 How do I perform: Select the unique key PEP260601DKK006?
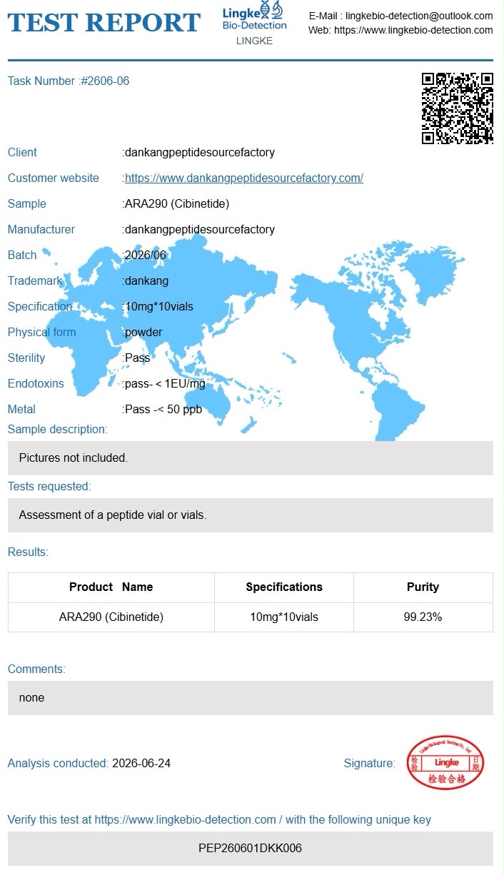pyautogui.click(x=251, y=849)
